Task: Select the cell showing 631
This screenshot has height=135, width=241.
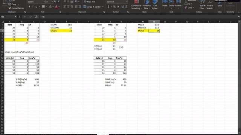Action: [x=34, y=79]
